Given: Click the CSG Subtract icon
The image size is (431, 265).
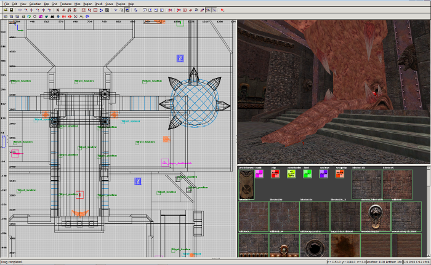Looking at the screenshot, I should coord(84,10).
